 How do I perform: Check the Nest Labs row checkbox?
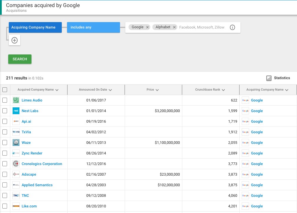tap(5, 111)
